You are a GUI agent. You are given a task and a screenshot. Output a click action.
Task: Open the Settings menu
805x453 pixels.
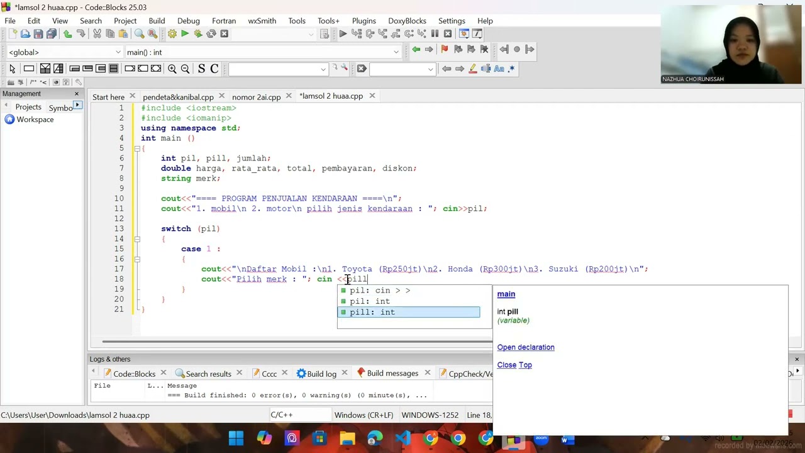click(x=452, y=21)
